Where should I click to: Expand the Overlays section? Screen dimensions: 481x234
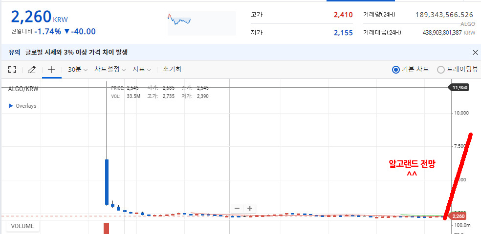pyautogui.click(x=23, y=106)
